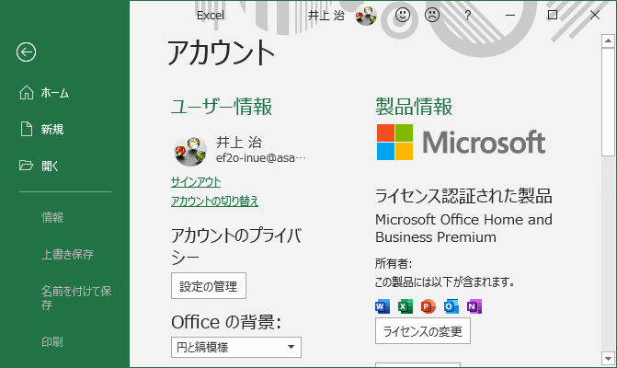
Task: Click the 設定の管理 button
Action: point(209,286)
